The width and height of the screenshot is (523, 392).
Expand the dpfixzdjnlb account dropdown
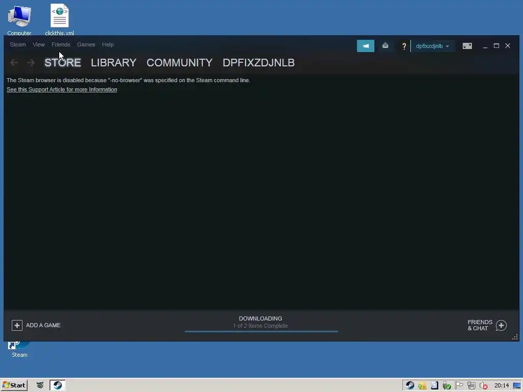pos(432,46)
